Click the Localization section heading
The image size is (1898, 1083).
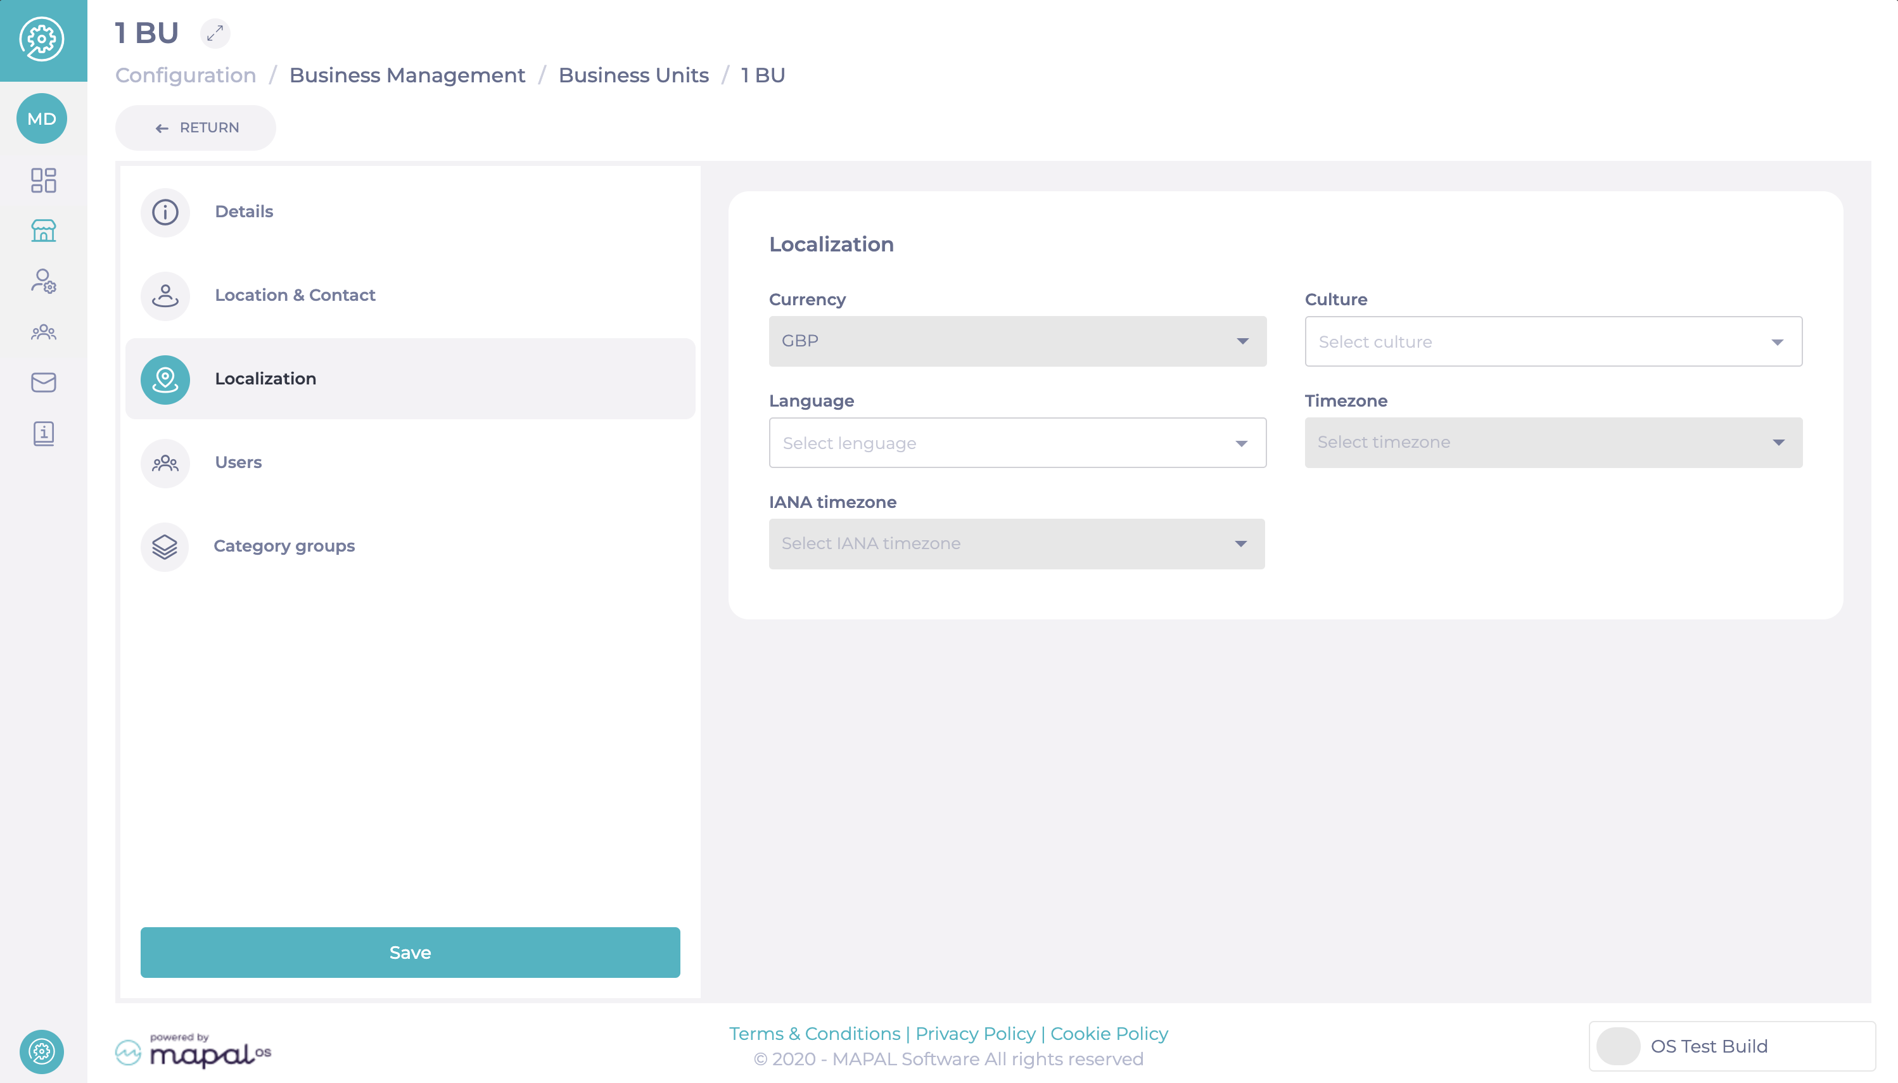[x=831, y=244]
